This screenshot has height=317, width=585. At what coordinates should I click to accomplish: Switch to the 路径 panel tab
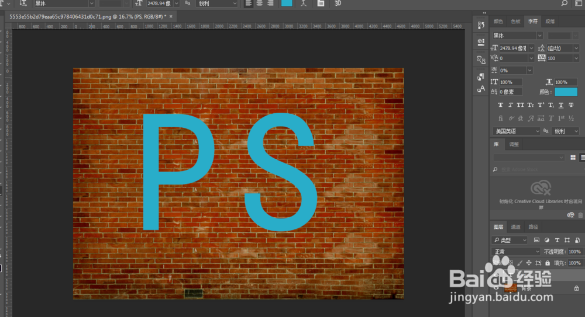[533, 227]
